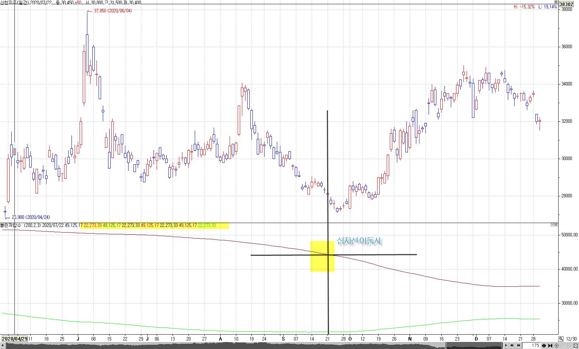Click the 2020/04/29 date label on axis
This screenshot has width=579, height=349.
pyautogui.click(x=15, y=339)
